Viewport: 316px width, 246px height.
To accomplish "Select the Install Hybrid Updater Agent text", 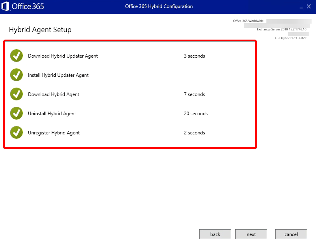I will coord(58,75).
